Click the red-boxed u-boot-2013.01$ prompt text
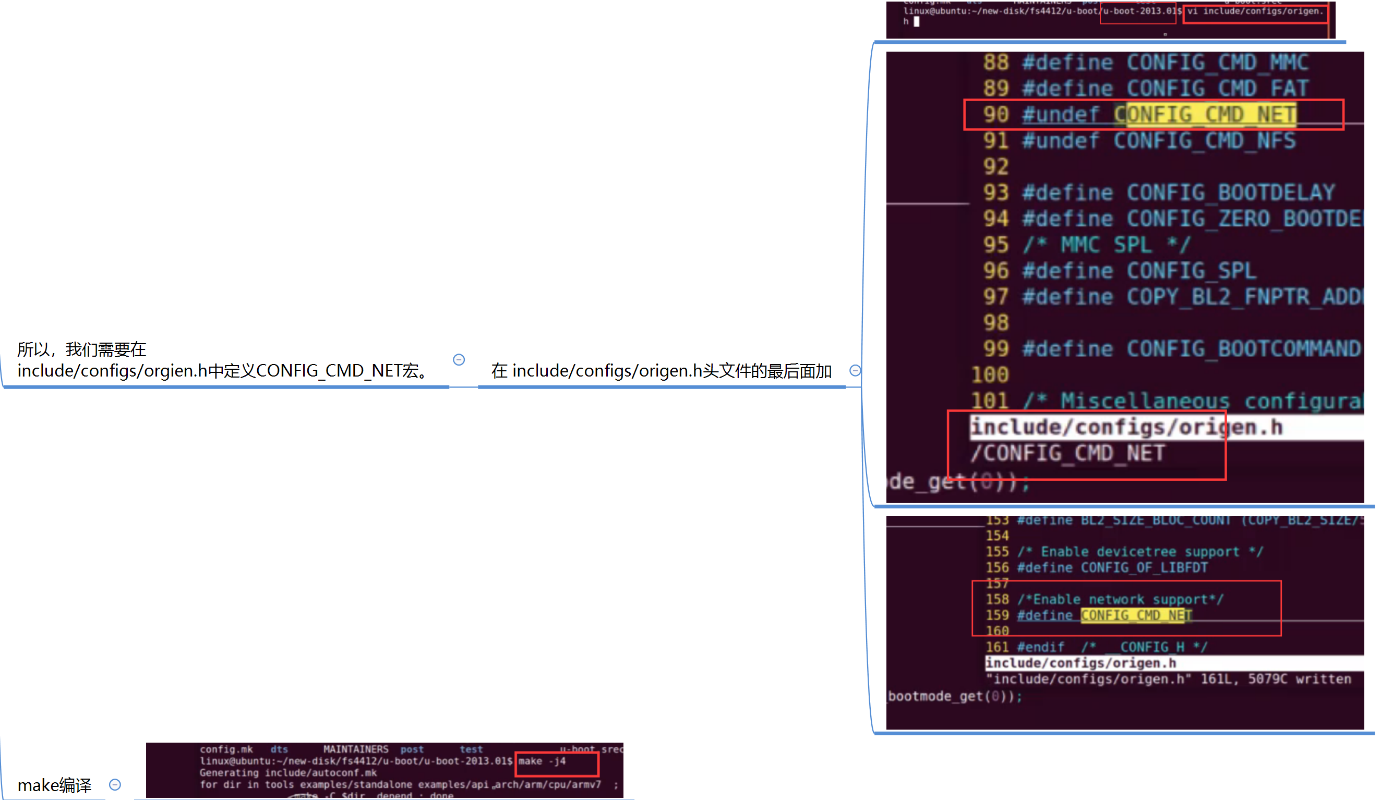1381x800 pixels. coord(1138,11)
